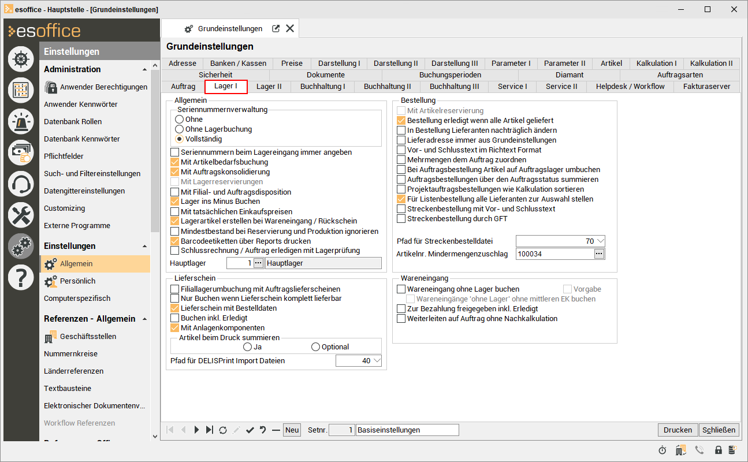Open the cash and coins sidebar module

21,152
